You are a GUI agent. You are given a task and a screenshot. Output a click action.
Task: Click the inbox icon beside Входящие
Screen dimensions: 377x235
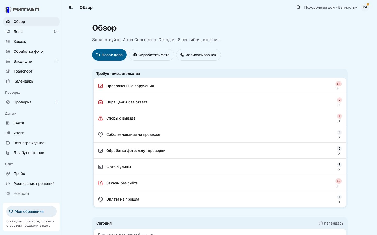click(x=8, y=61)
